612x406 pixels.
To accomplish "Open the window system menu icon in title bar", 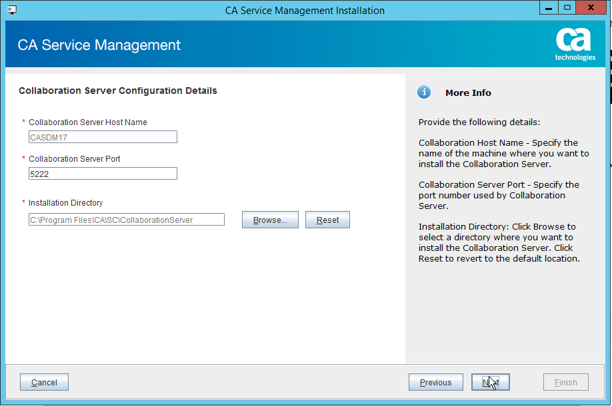I will click(11, 10).
